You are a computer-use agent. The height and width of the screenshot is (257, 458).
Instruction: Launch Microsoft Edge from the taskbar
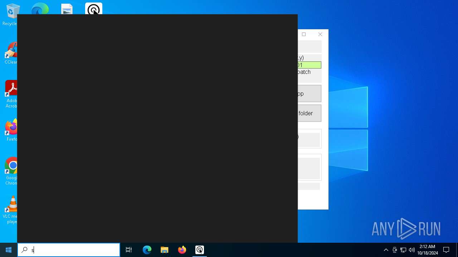point(147,250)
